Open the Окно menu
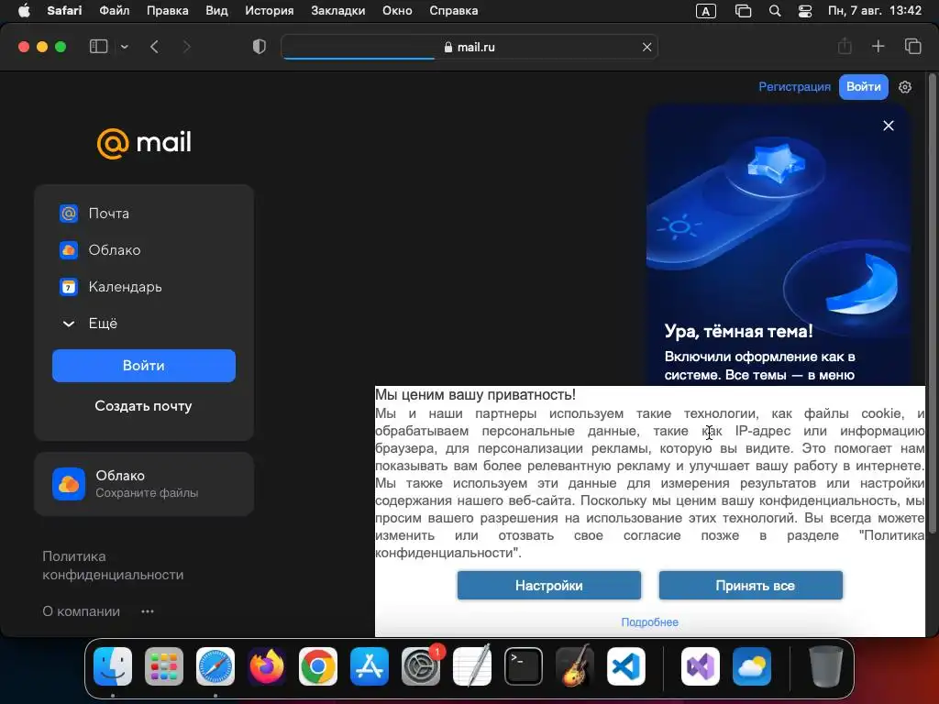 397,11
